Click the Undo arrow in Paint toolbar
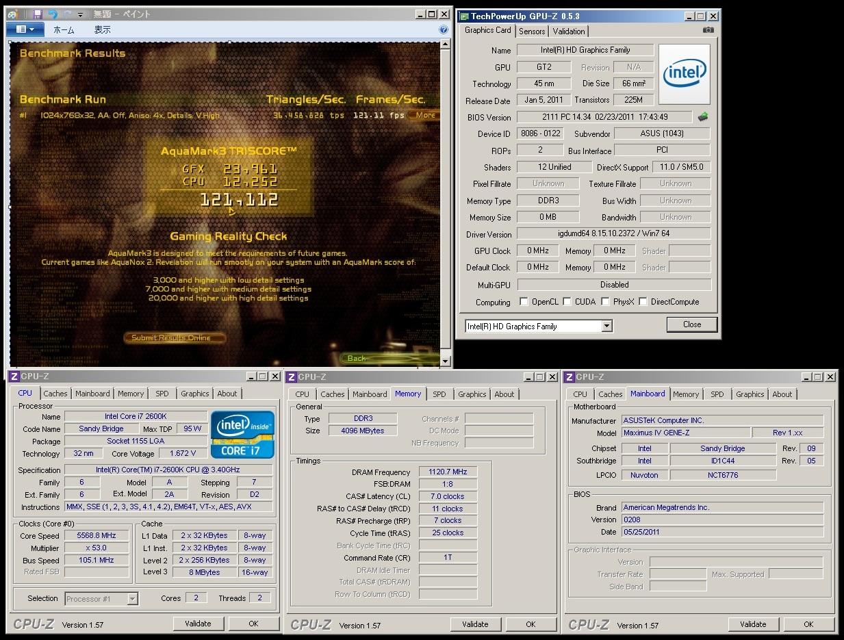 tap(52, 14)
